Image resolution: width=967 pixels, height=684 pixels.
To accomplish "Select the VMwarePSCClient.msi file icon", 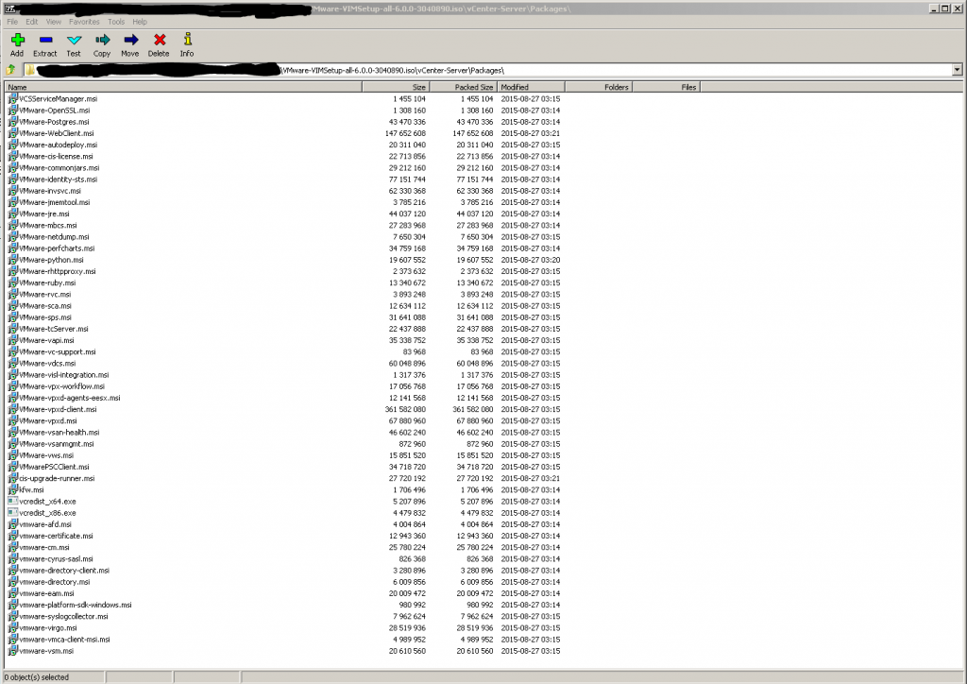I will [x=12, y=467].
